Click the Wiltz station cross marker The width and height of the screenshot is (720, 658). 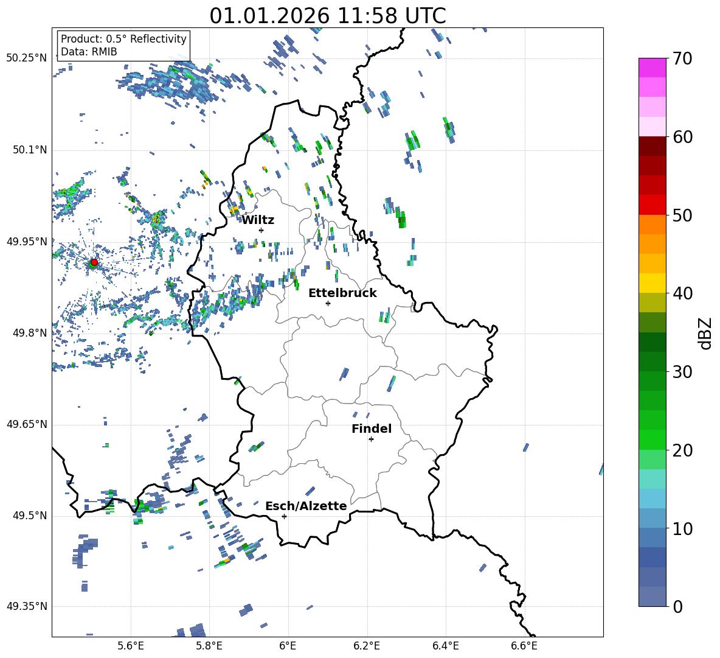261,230
